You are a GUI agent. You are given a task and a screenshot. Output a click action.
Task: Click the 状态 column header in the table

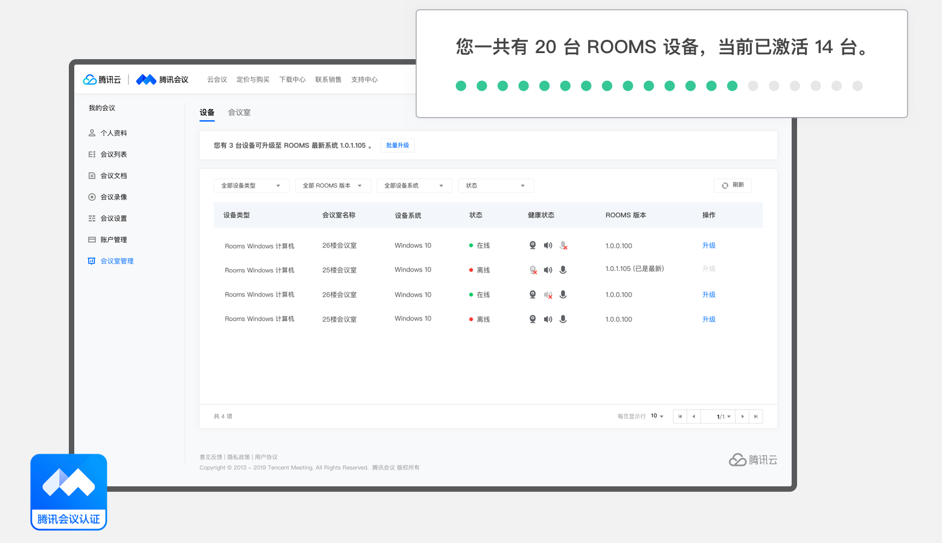click(476, 215)
